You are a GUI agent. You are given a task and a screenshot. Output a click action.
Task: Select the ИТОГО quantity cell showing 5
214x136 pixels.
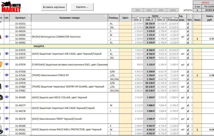coord(197,10)
